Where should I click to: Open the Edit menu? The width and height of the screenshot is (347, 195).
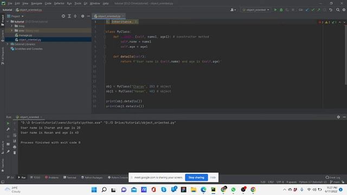pyautogui.click(x=17, y=3)
